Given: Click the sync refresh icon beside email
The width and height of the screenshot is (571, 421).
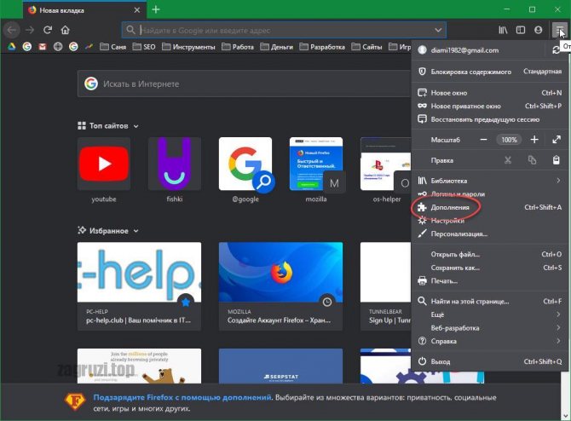Looking at the screenshot, I should coord(556,50).
